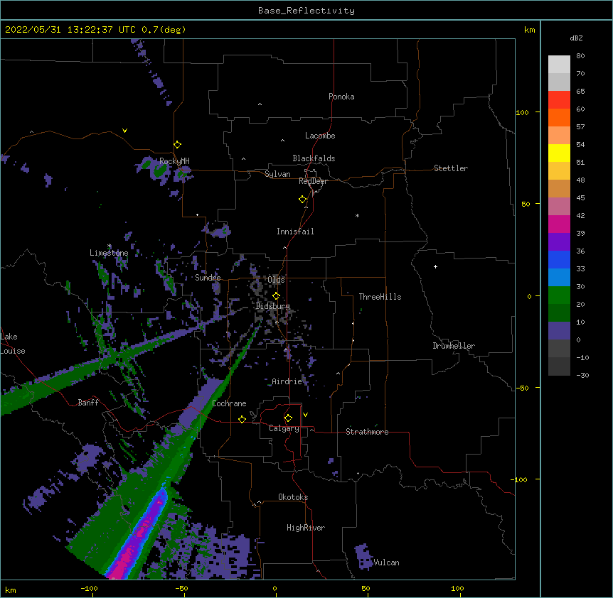
Task: Click the white caret marker above Lacombe
Action: 282,140
